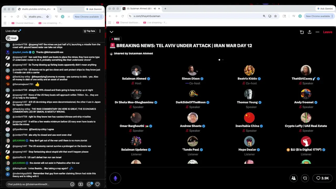336x189 pixels.
Task: Close the studio.youtube.com tab
Action: [54, 9]
